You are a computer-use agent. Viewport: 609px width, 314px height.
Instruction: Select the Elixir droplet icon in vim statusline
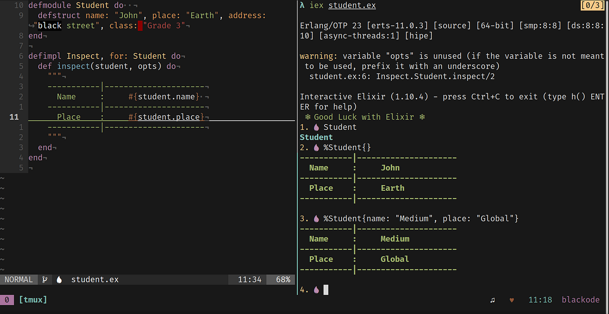tap(59, 279)
